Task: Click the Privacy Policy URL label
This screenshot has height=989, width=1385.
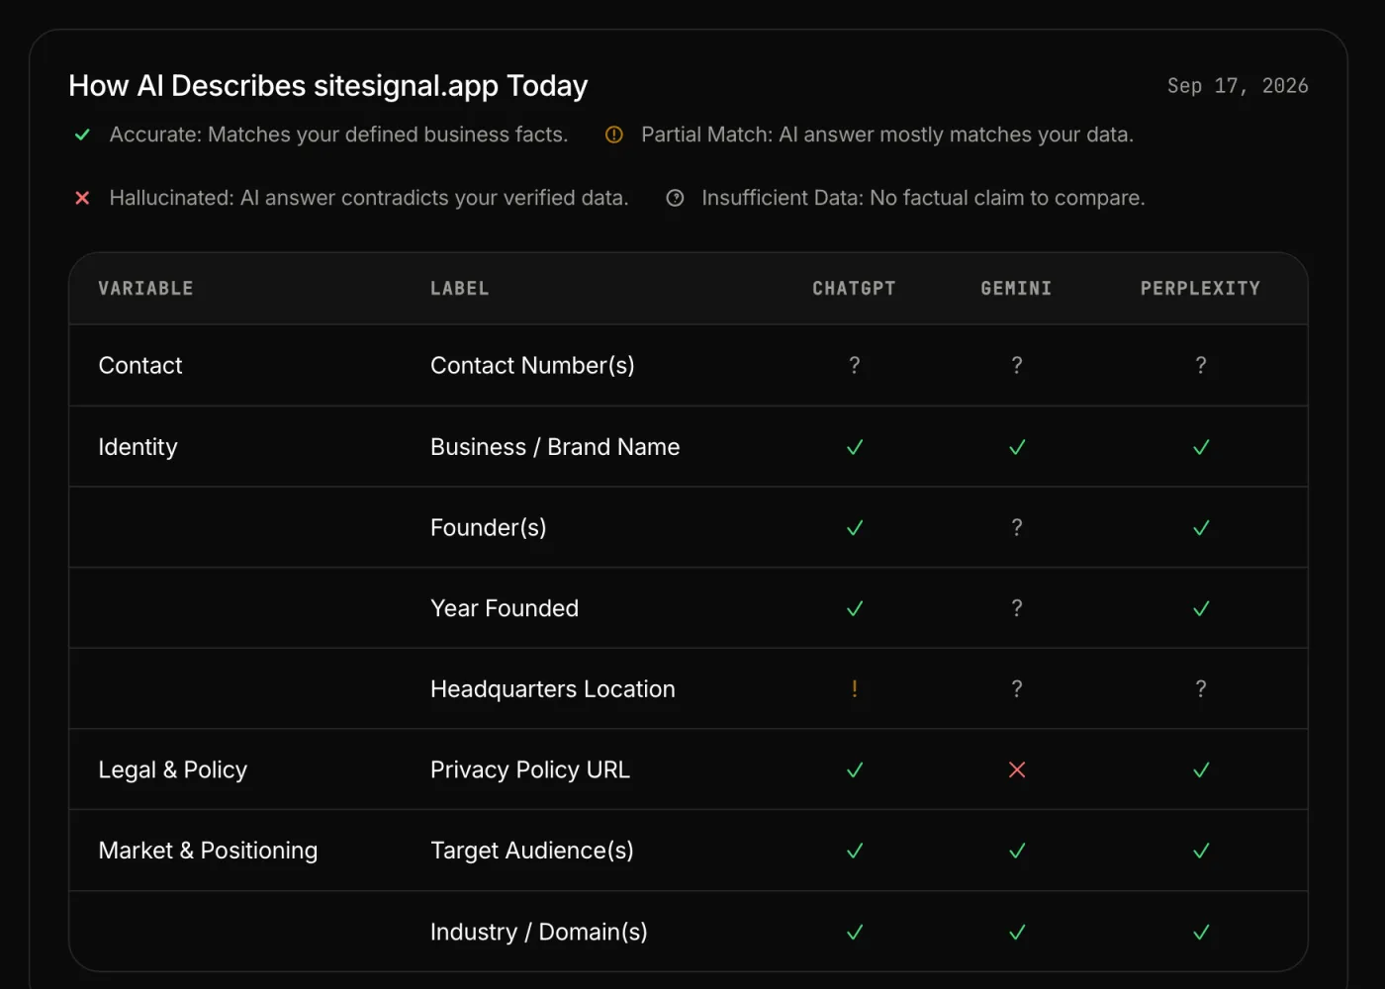Action: pyautogui.click(x=530, y=770)
